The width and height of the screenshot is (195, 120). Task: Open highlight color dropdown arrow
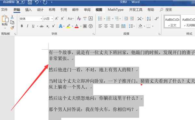[x=72, y=26]
